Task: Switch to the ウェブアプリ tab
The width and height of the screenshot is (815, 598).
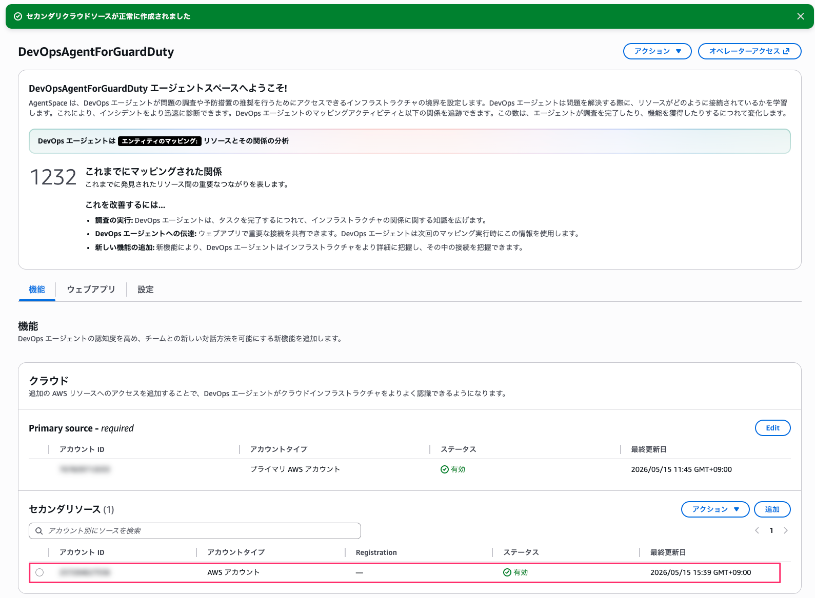Action: pos(91,290)
